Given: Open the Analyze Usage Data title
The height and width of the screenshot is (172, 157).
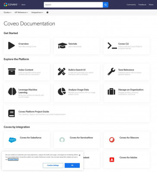Looking at the screenshot, I should click(78, 90).
